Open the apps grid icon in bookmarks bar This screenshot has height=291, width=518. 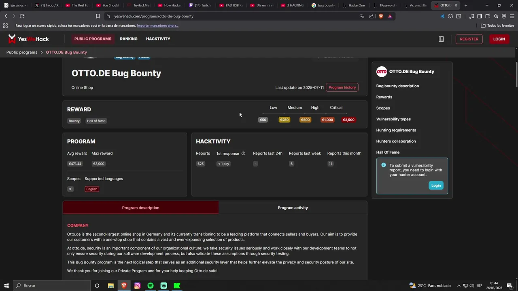coord(5,25)
